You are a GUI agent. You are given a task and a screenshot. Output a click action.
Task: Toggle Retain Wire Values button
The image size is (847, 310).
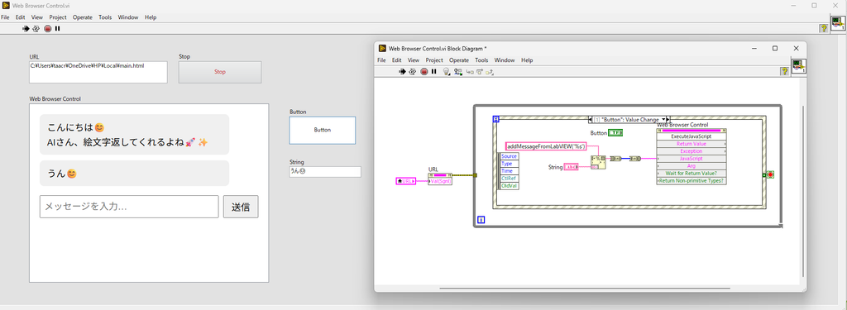click(457, 71)
